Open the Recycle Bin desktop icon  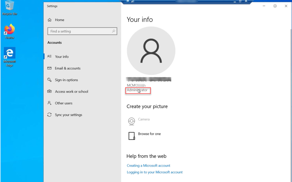9,8
